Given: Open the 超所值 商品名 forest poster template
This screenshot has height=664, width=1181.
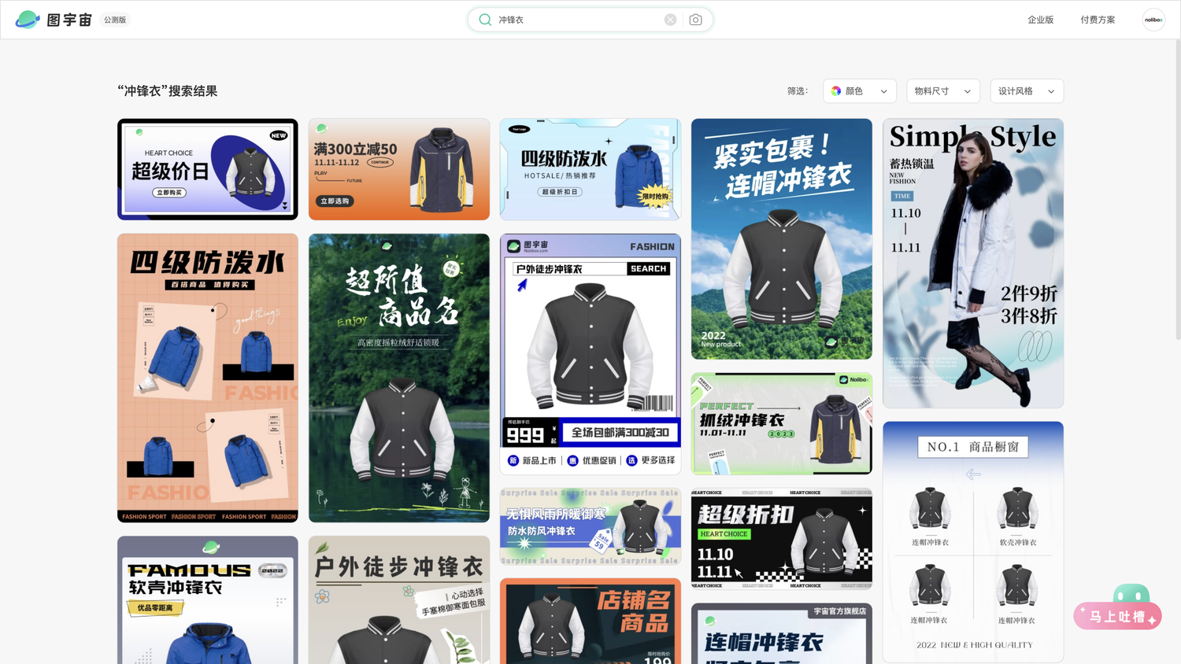Looking at the screenshot, I should pyautogui.click(x=399, y=378).
